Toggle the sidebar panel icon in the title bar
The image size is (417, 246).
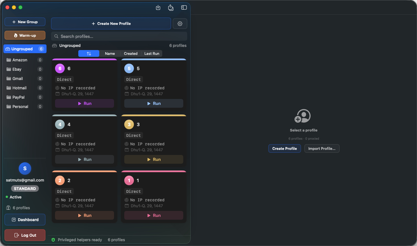(184, 8)
